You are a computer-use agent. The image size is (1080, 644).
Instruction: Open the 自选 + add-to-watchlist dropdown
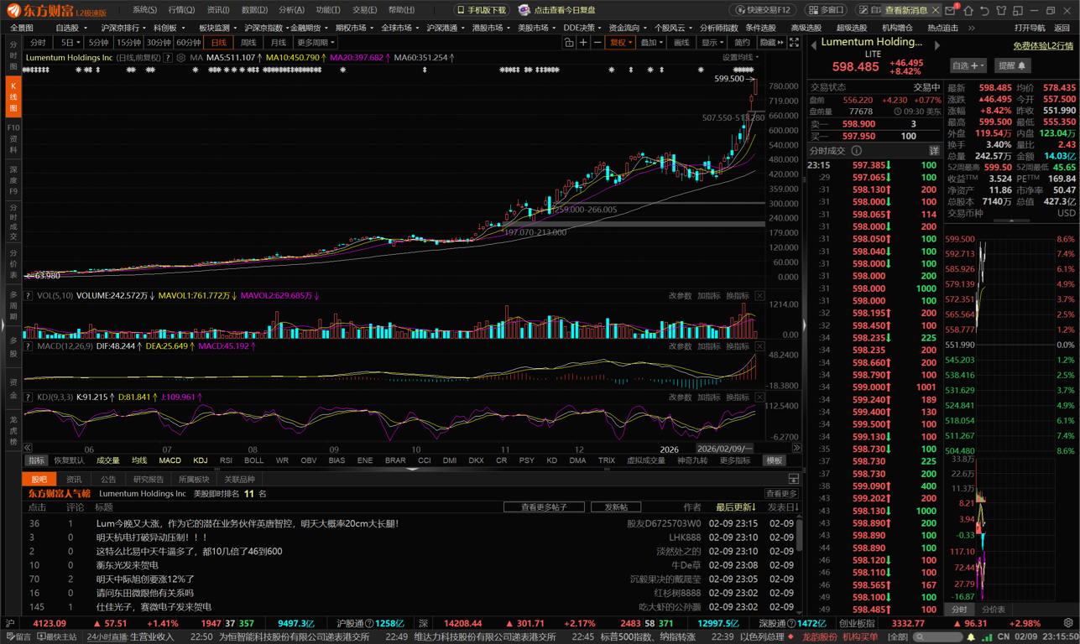pos(968,65)
